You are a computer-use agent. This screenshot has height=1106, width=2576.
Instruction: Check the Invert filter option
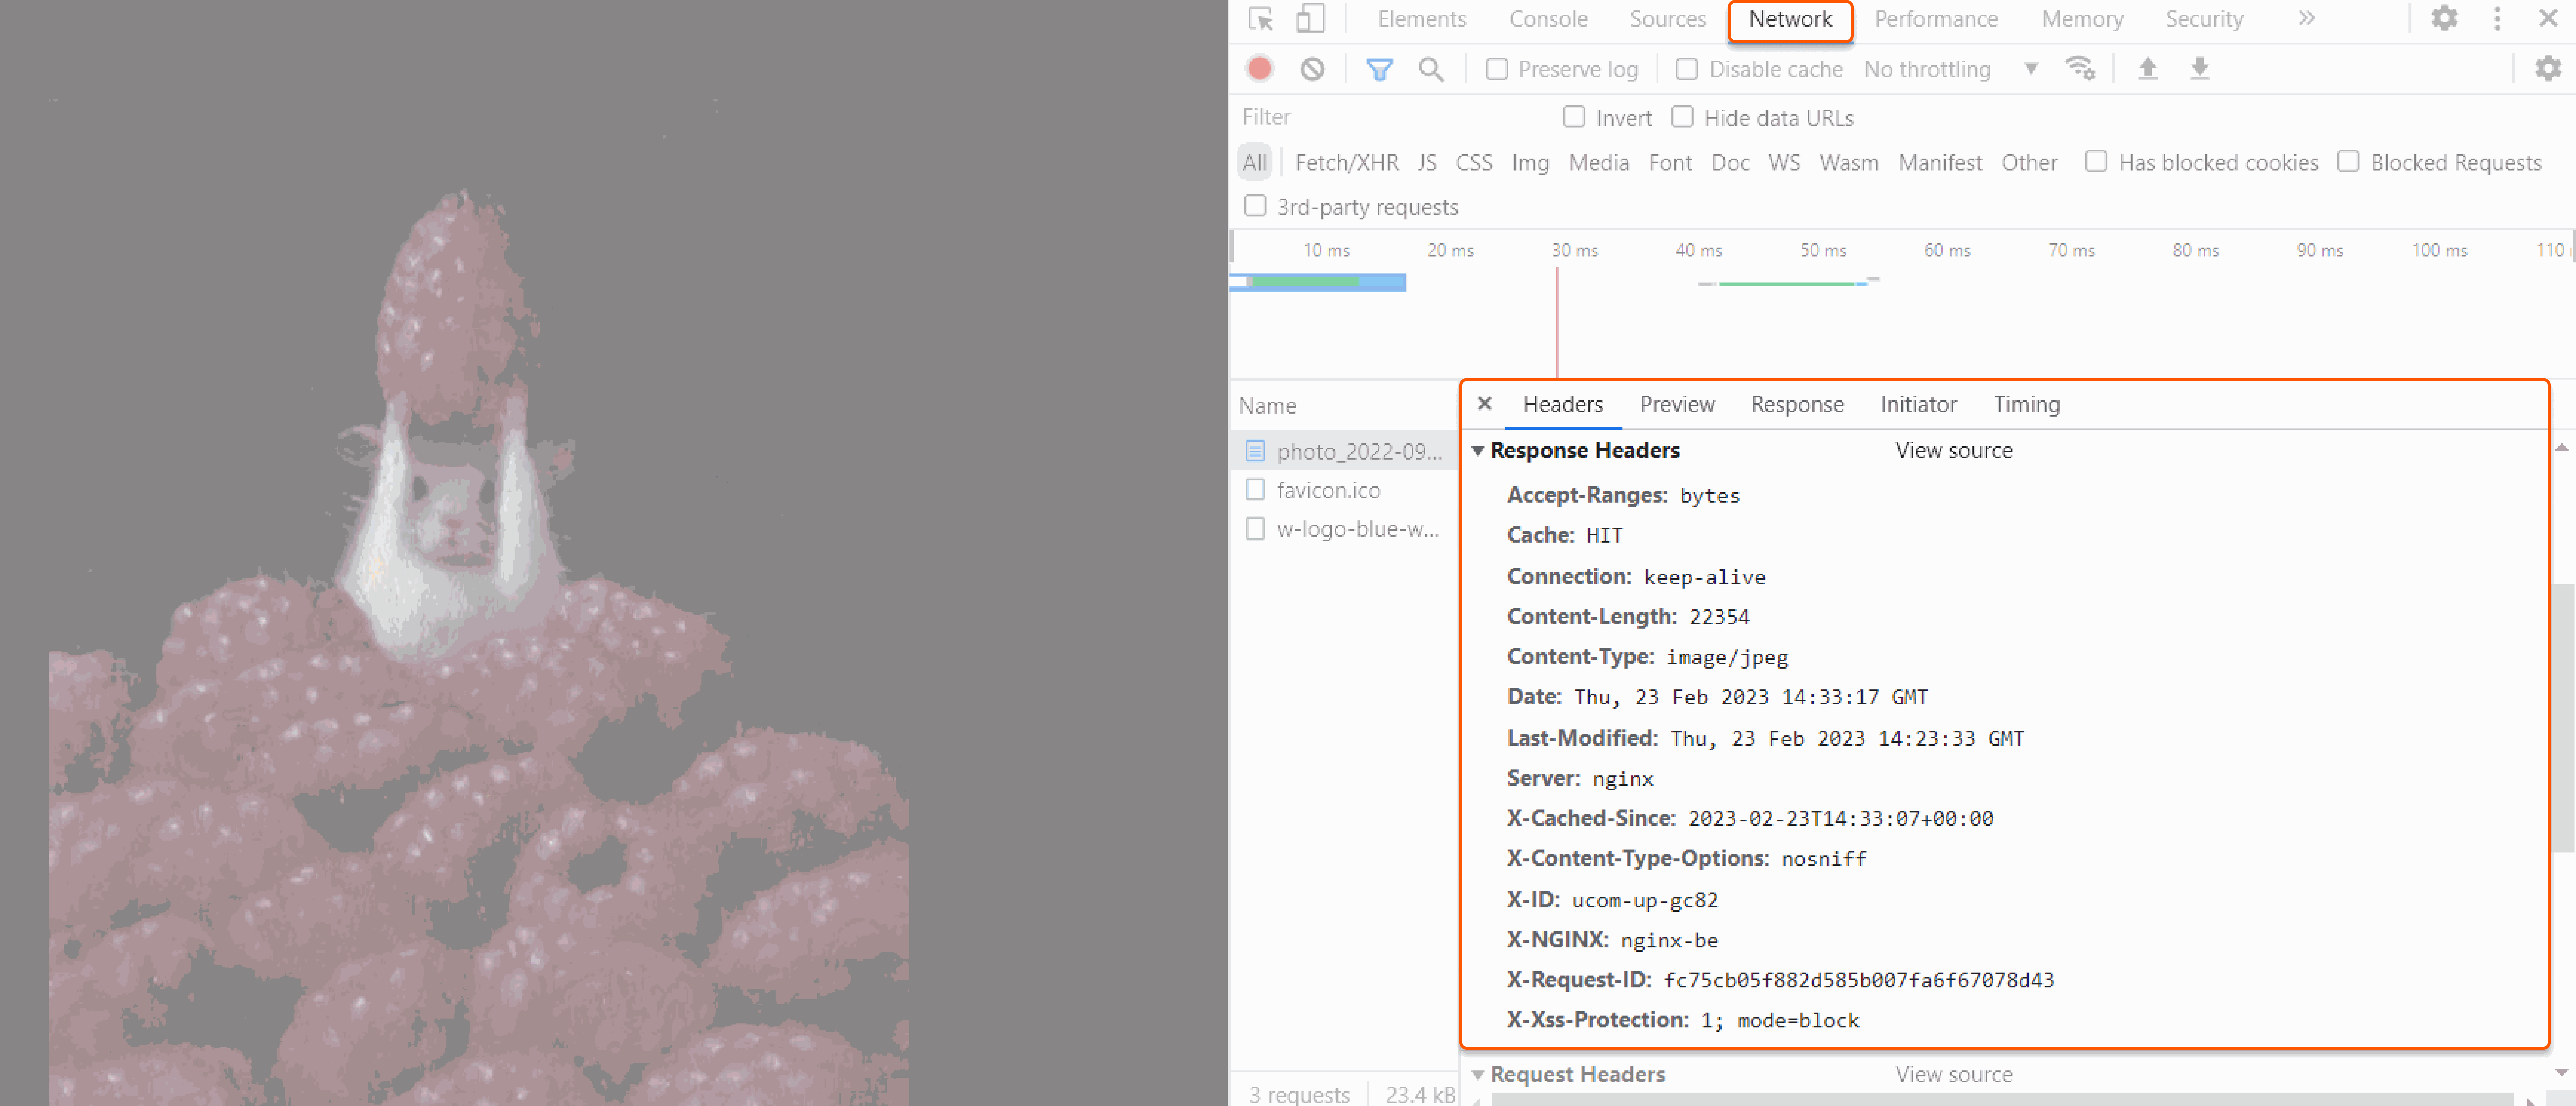(1574, 117)
